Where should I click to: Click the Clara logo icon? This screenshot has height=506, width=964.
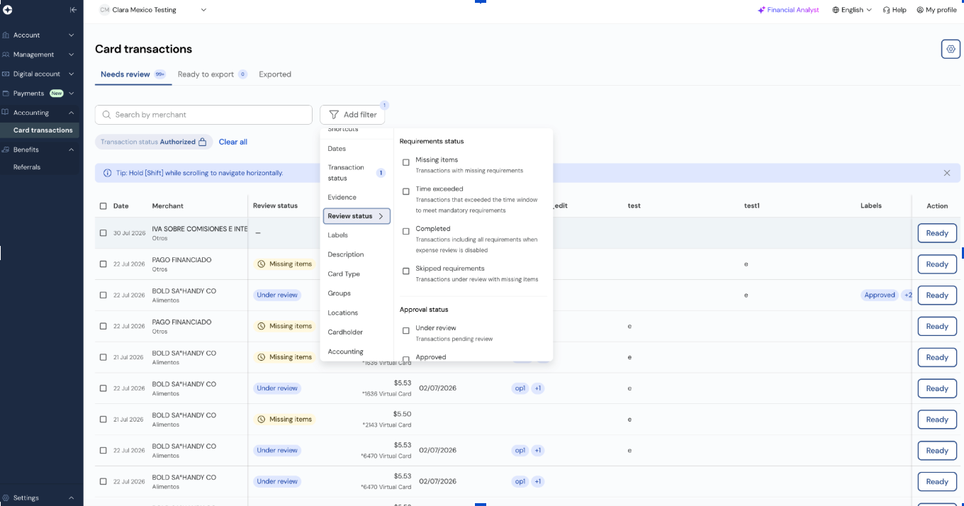point(7,10)
